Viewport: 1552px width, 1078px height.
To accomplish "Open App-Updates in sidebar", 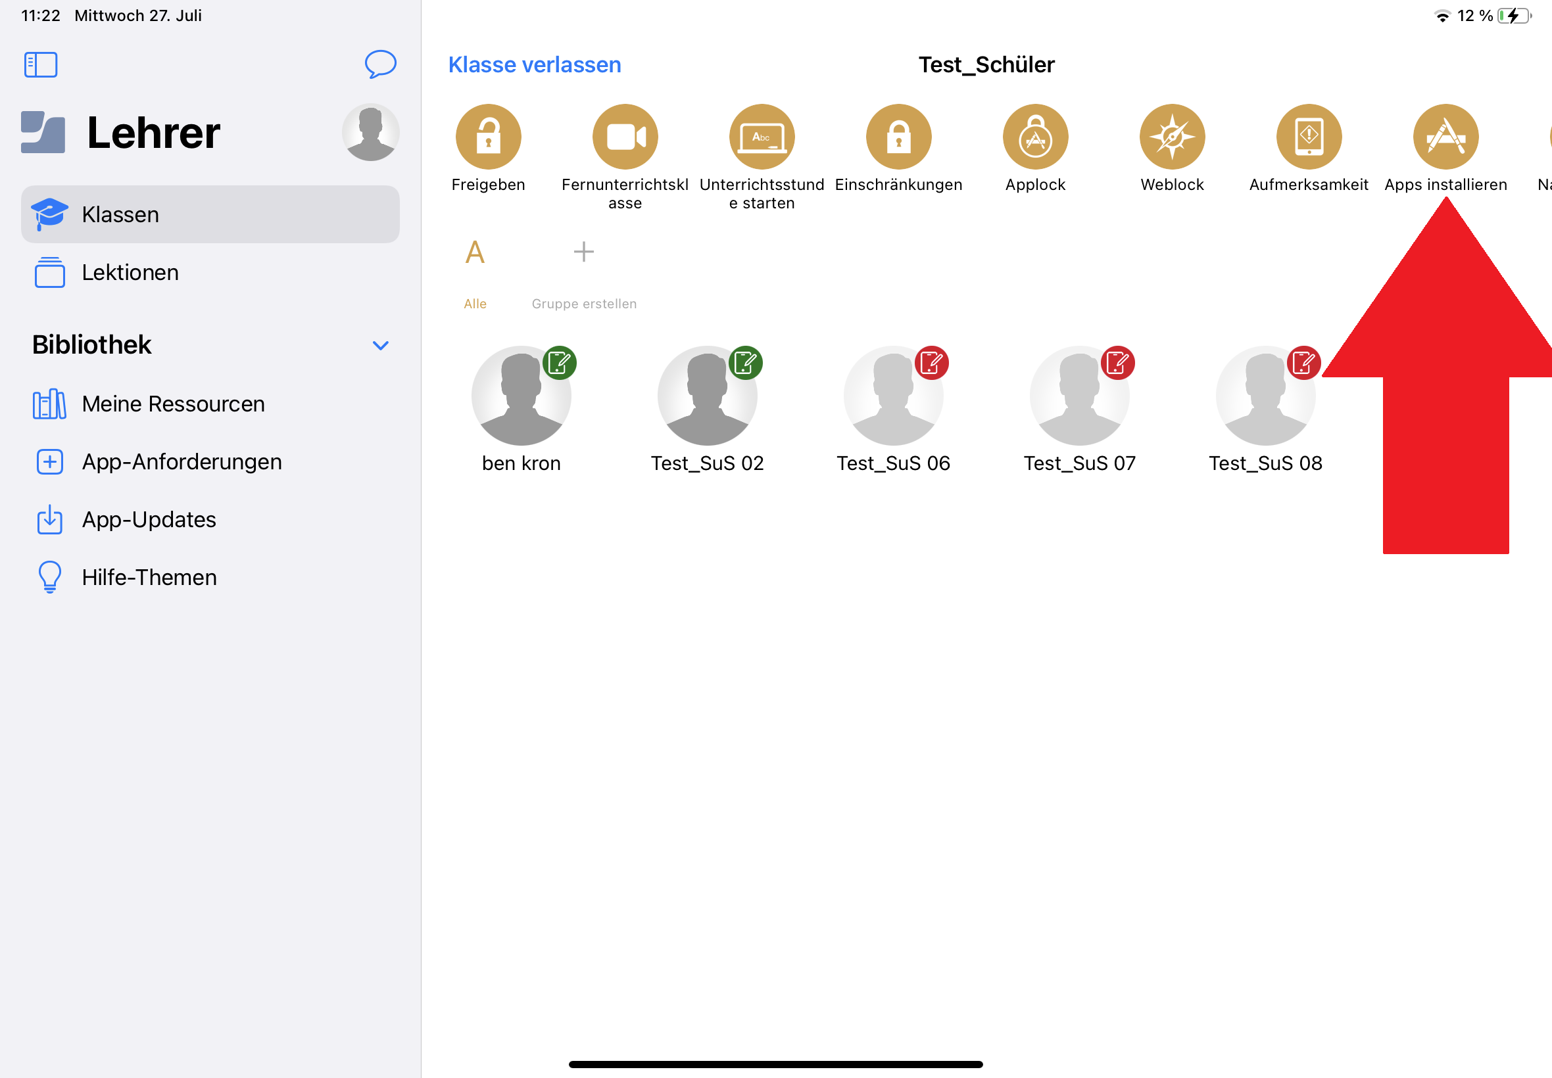I will pos(210,519).
